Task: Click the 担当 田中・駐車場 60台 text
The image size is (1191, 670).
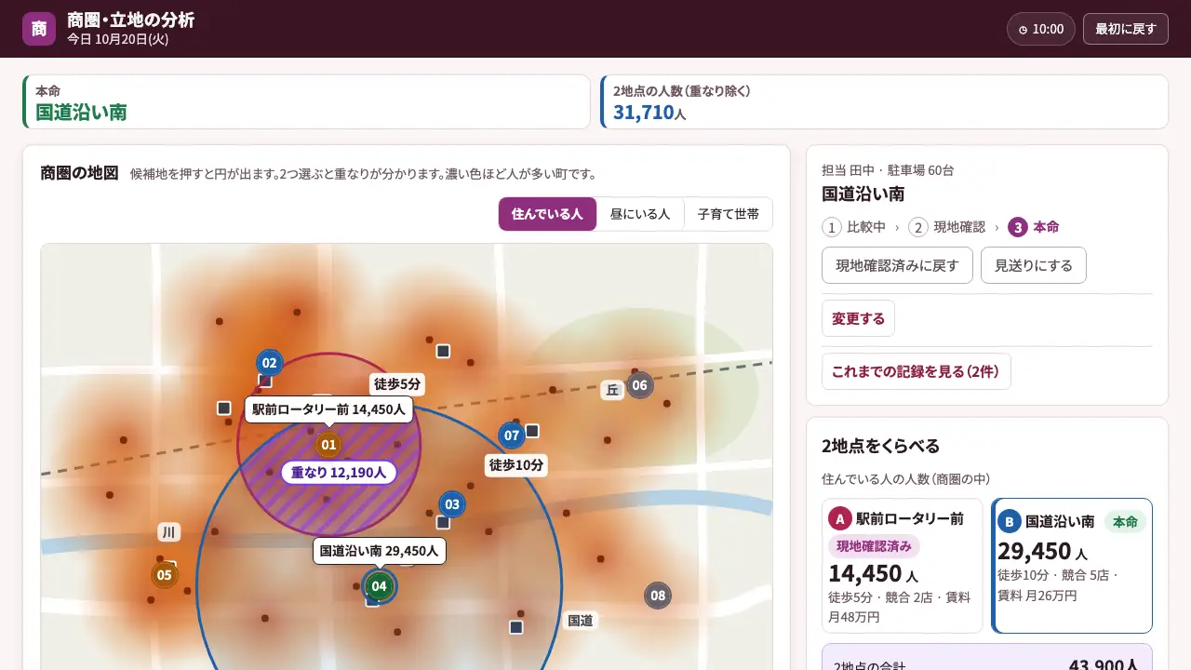Action: (888, 170)
